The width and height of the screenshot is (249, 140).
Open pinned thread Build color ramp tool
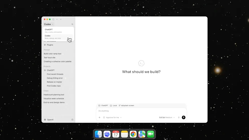(x=52, y=54)
